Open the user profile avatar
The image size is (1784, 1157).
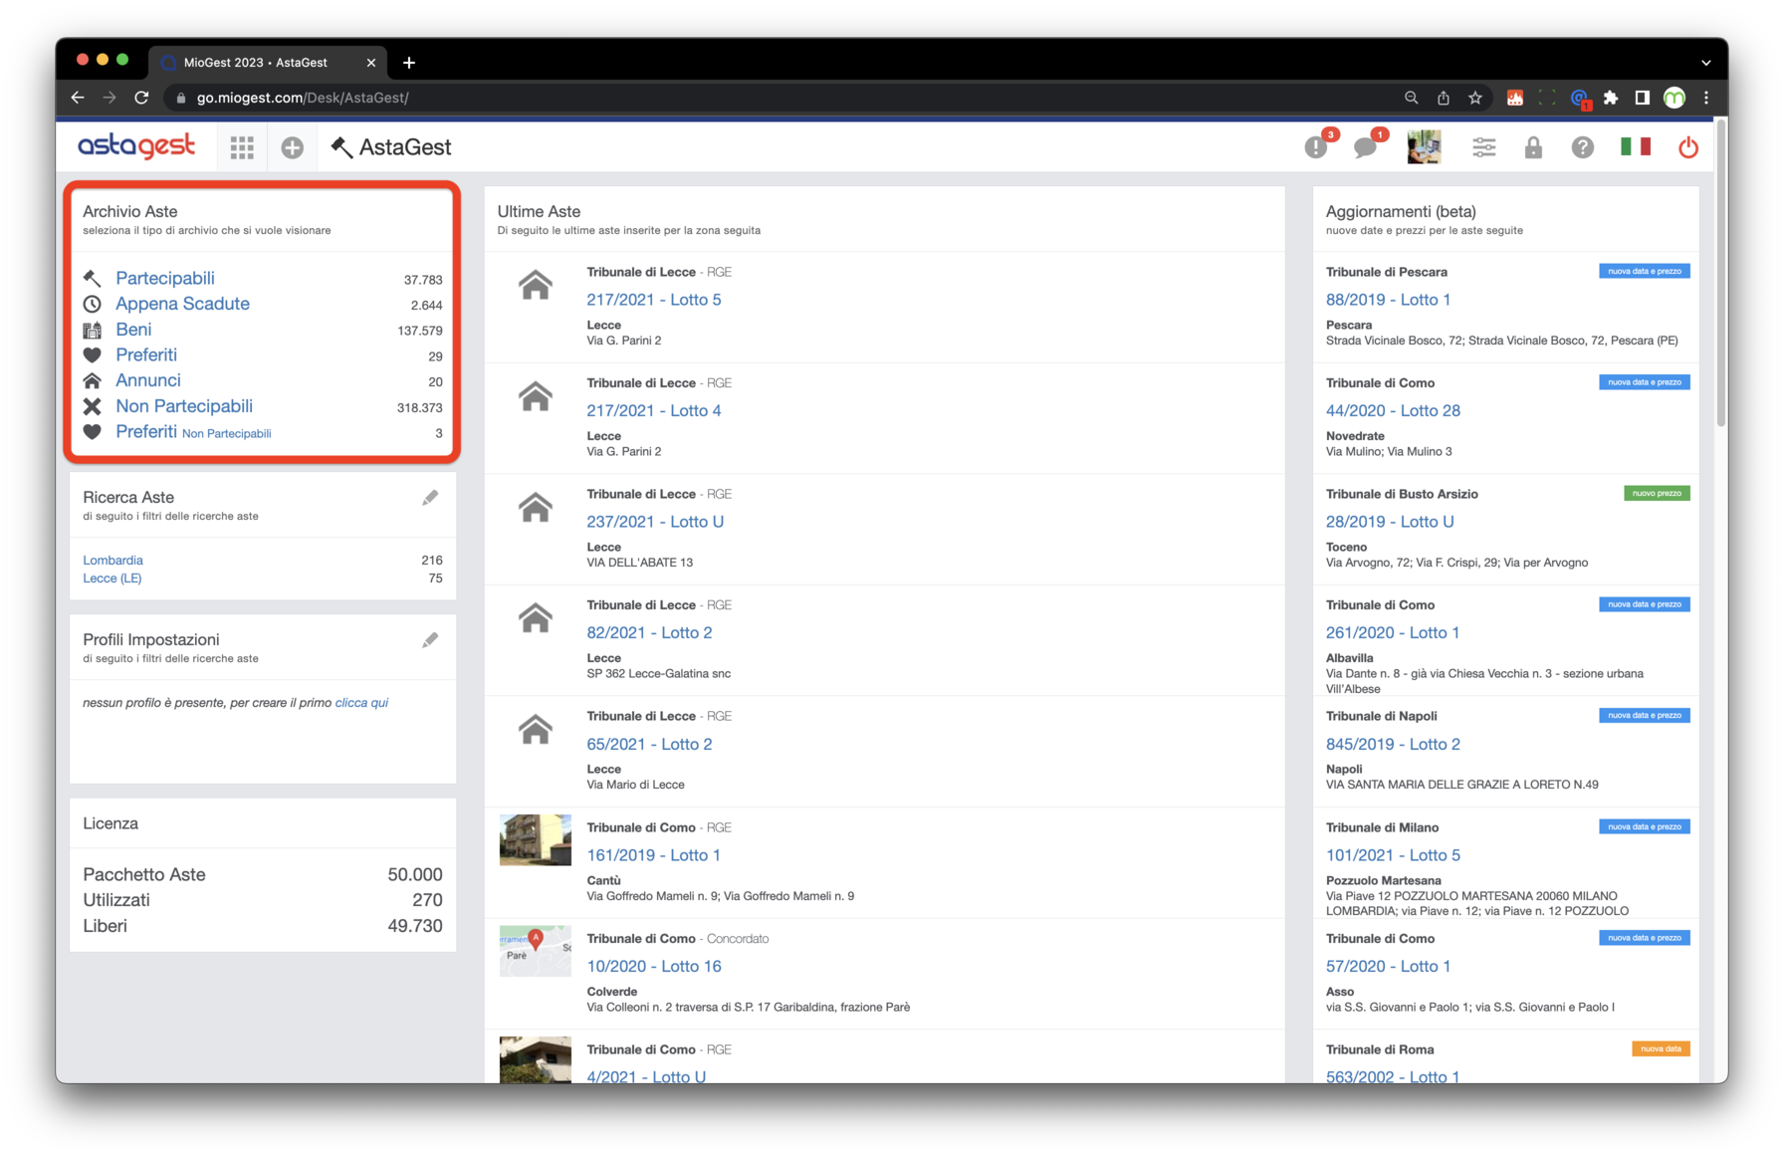pyautogui.click(x=1424, y=147)
